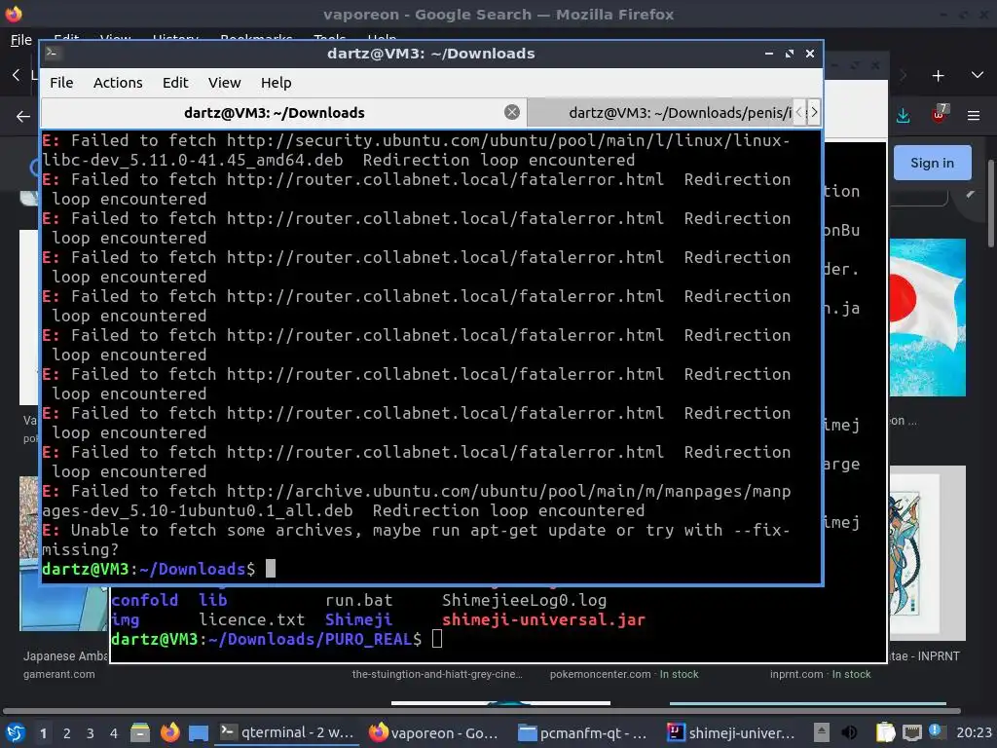Screen dimensions: 997x748
Task: Click the show desktop icon in the taskbar
Action: pyautogui.click(x=199, y=733)
